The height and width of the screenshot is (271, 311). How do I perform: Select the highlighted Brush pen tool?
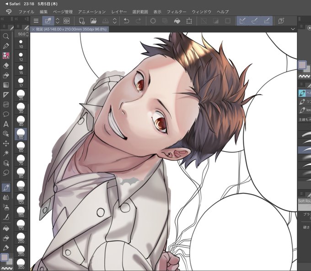coord(6,187)
